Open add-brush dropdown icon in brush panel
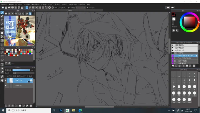The height and width of the screenshot is (113, 200). tap(180, 66)
